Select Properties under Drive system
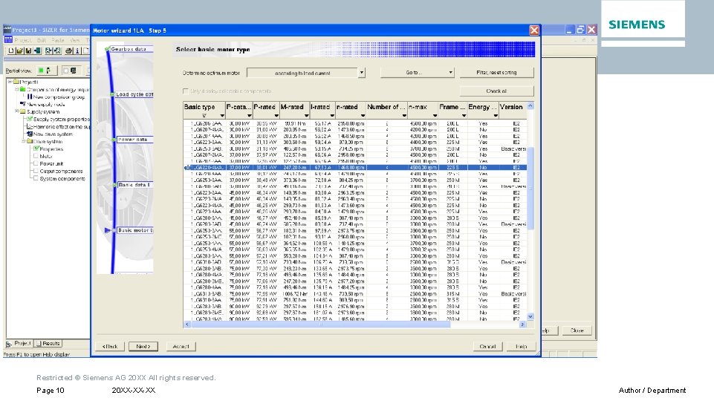Viewport: 714px width, 401px height. tap(51, 149)
